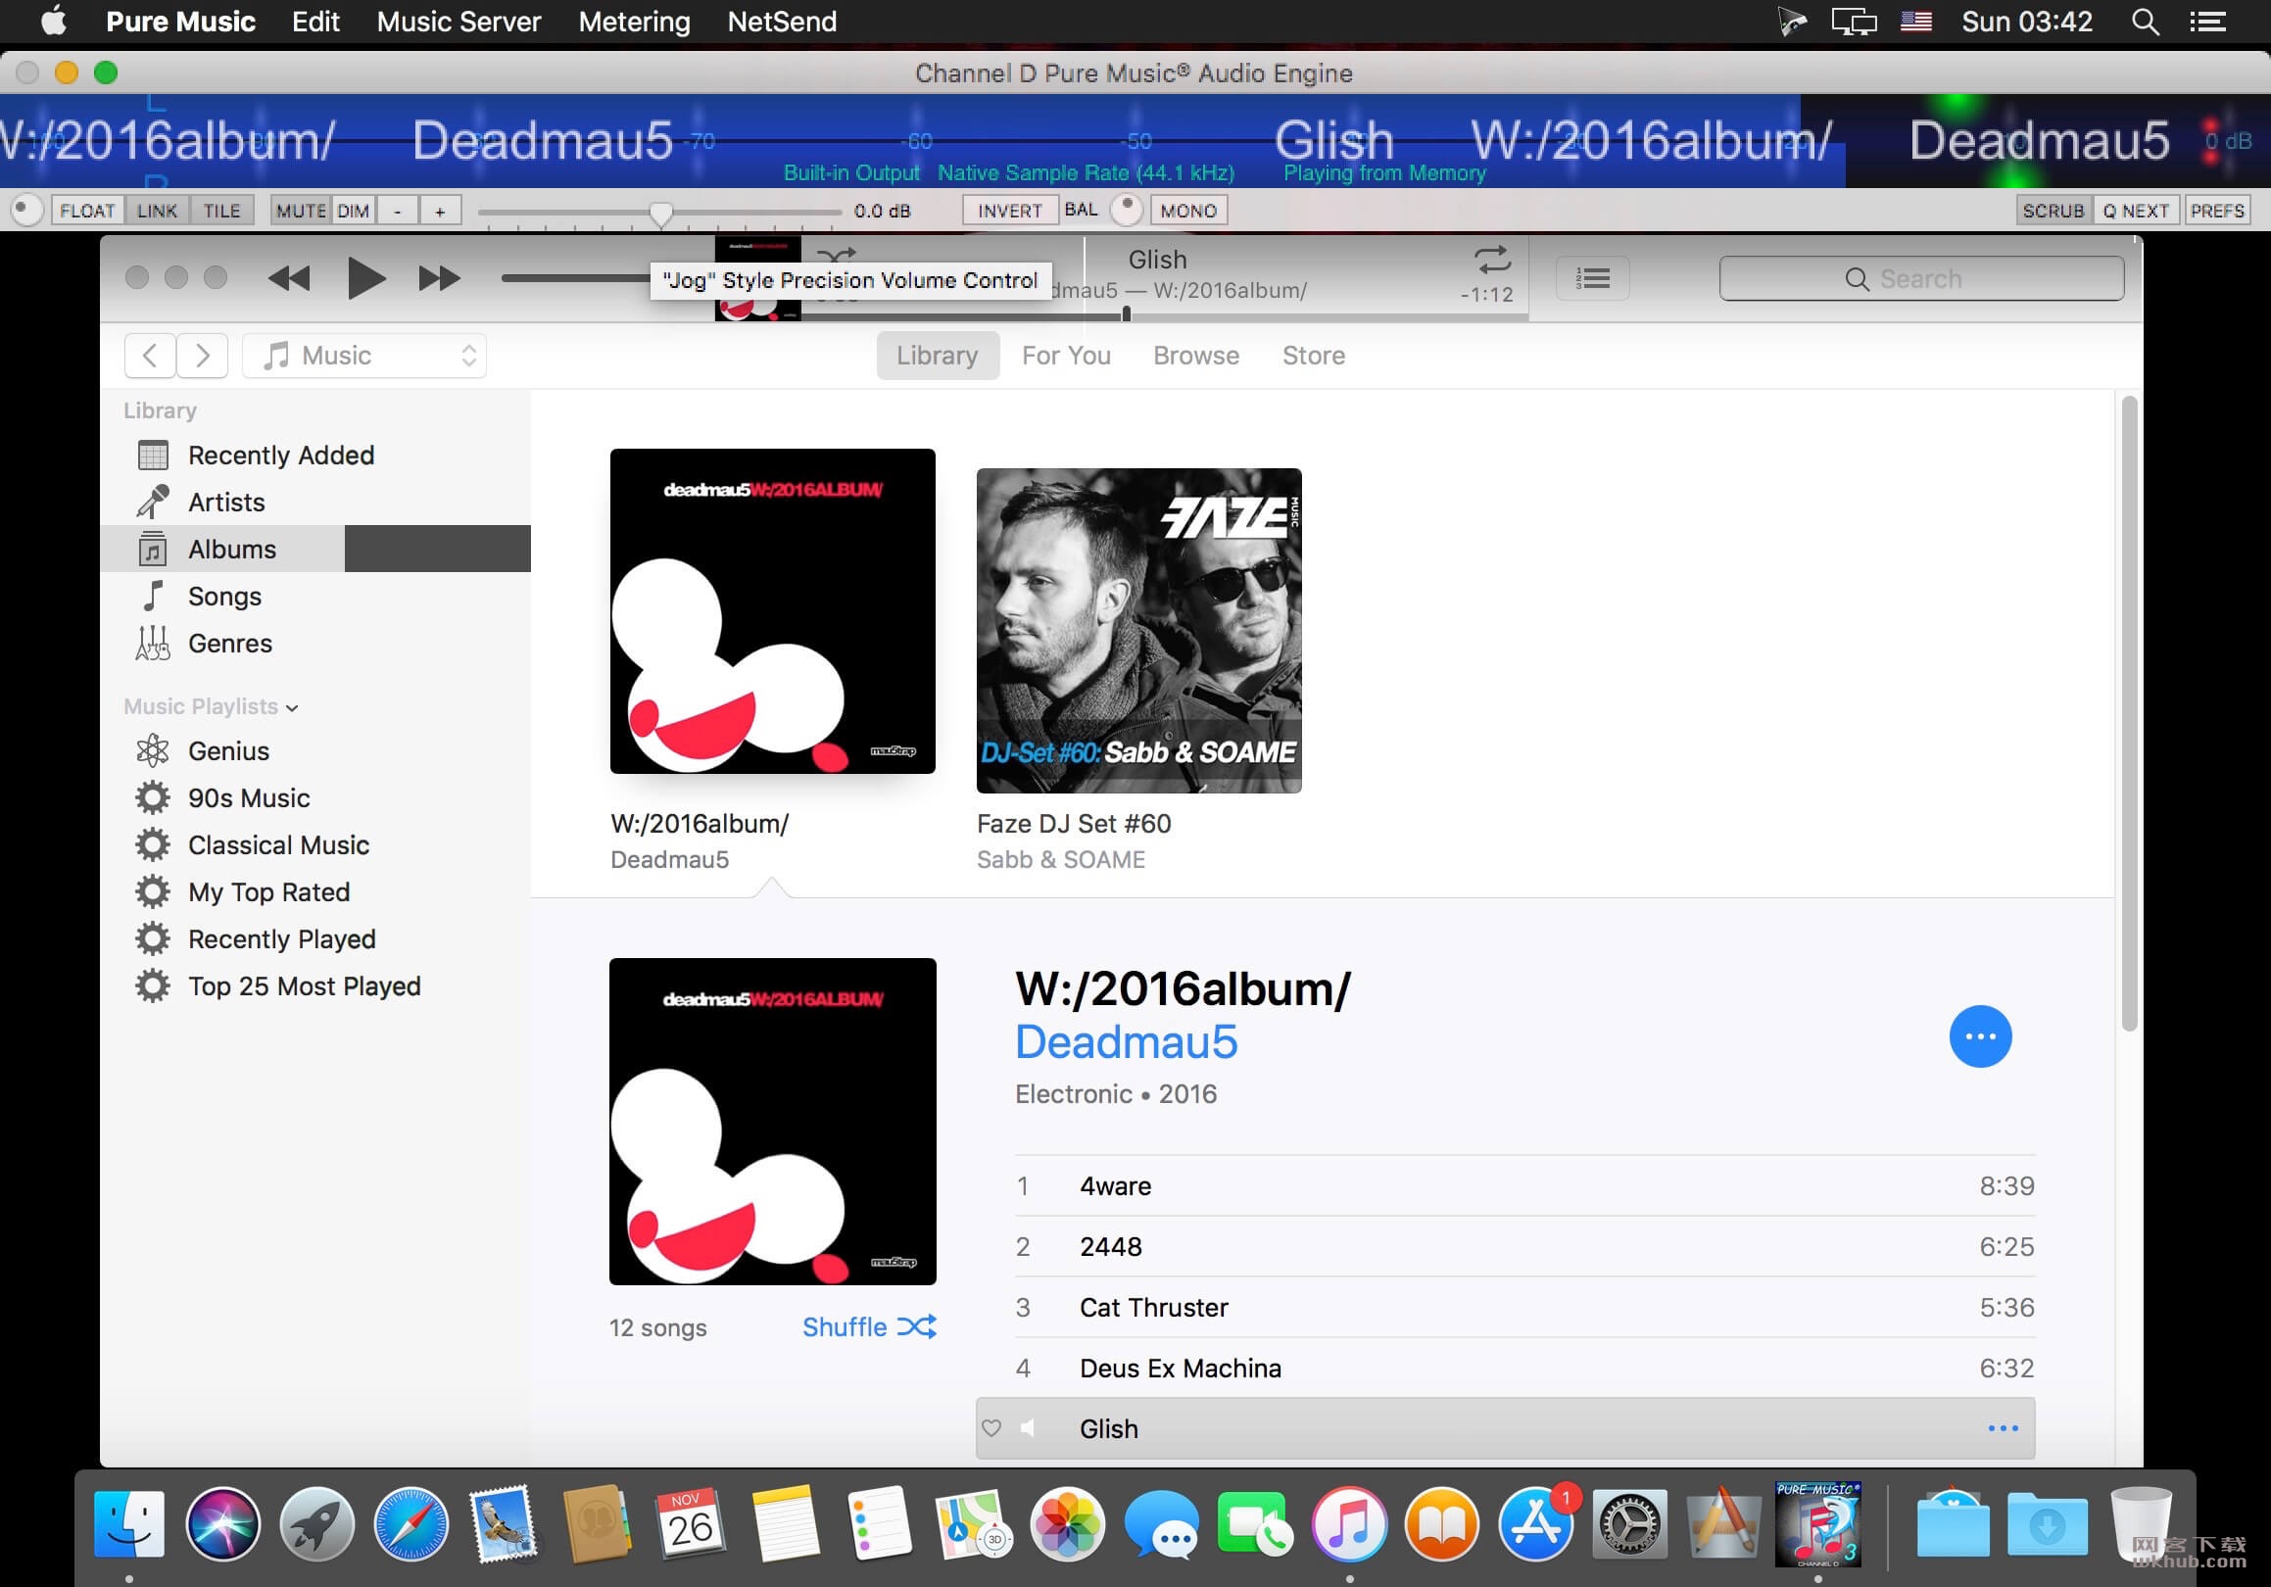Open the Classical Music playlist
This screenshot has height=1587, width=2271.
[x=316, y=844]
